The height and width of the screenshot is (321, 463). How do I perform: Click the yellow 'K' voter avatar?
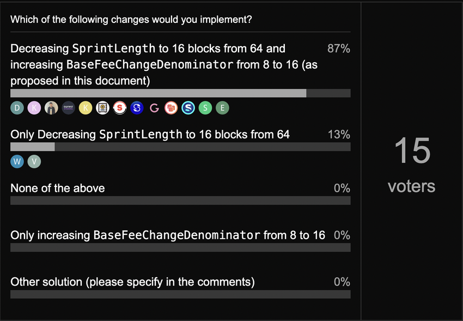[x=86, y=108]
